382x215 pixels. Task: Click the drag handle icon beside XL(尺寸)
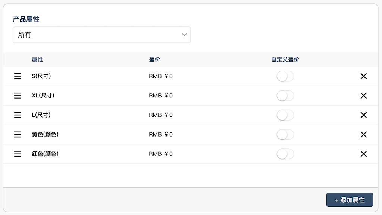pyautogui.click(x=17, y=96)
